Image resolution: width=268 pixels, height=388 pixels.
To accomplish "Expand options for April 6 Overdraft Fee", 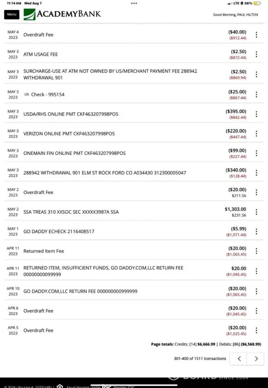I will pyautogui.click(x=256, y=311).
